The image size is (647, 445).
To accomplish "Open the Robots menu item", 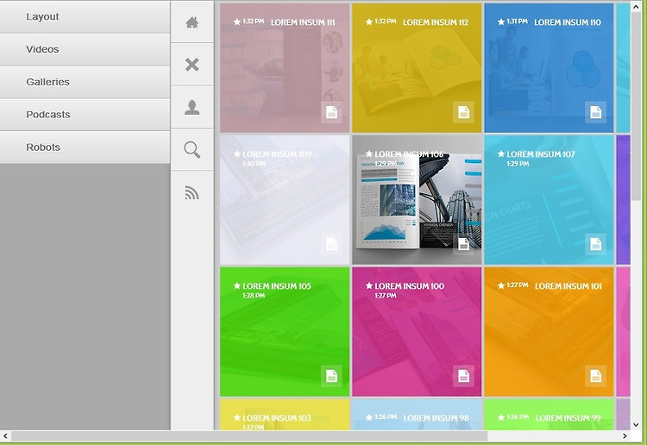I will [x=85, y=147].
